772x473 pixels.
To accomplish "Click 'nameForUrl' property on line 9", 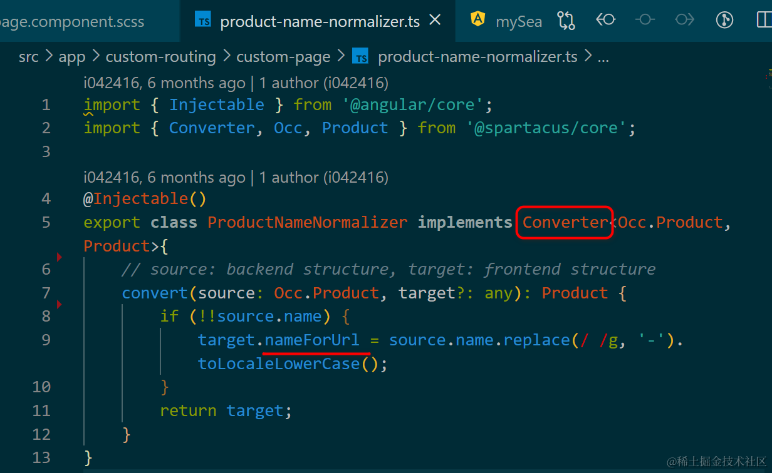I will pos(312,340).
